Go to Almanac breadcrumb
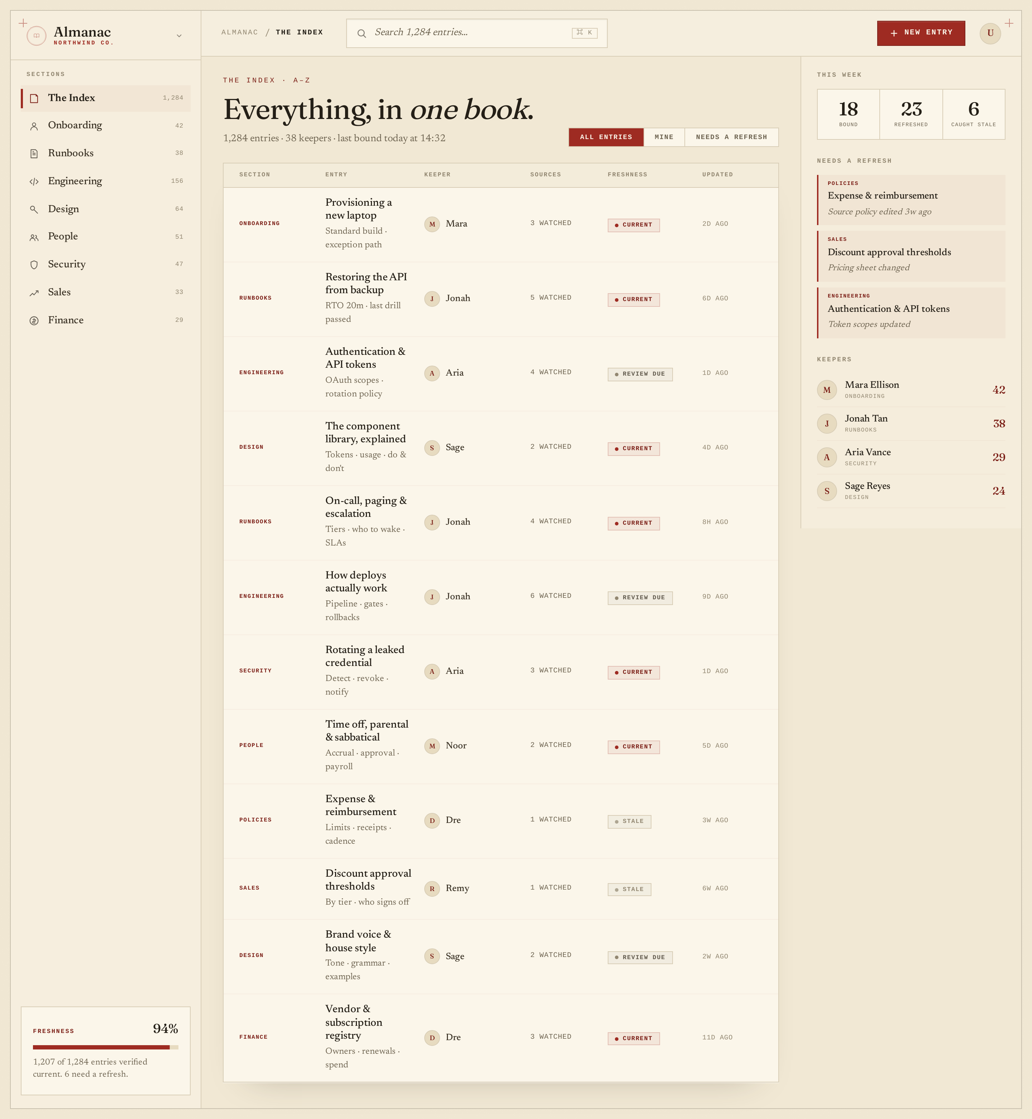Image resolution: width=1032 pixels, height=1119 pixels. pos(240,32)
